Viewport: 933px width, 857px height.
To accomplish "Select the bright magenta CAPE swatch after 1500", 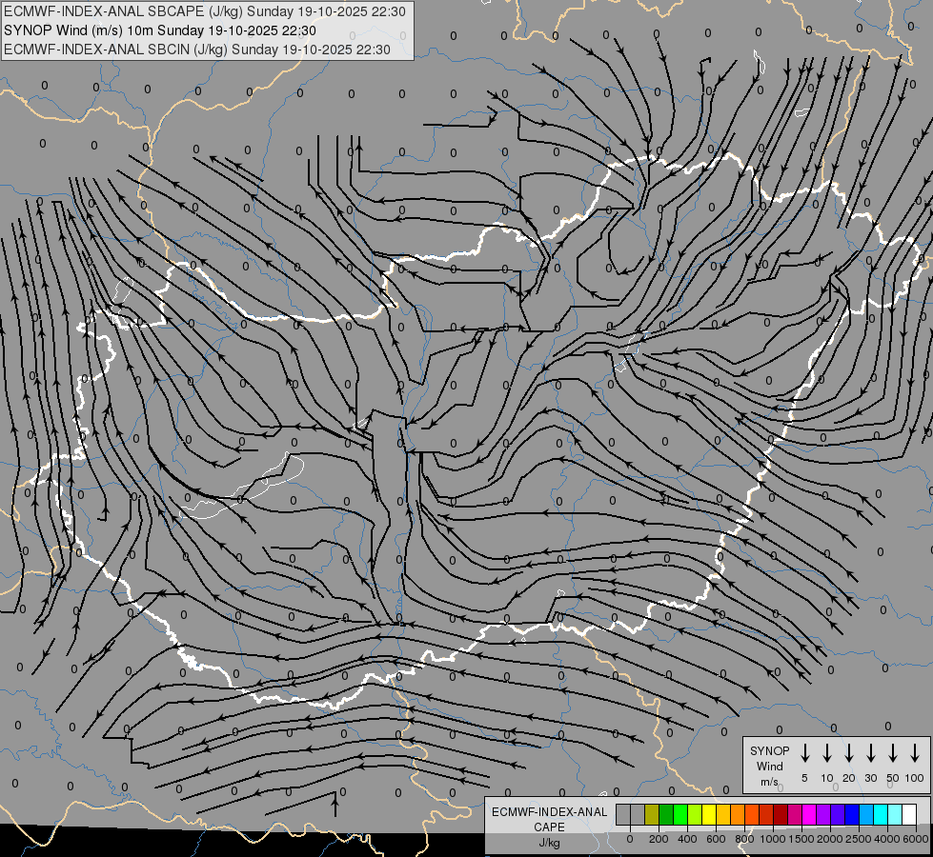I will pyautogui.click(x=810, y=815).
